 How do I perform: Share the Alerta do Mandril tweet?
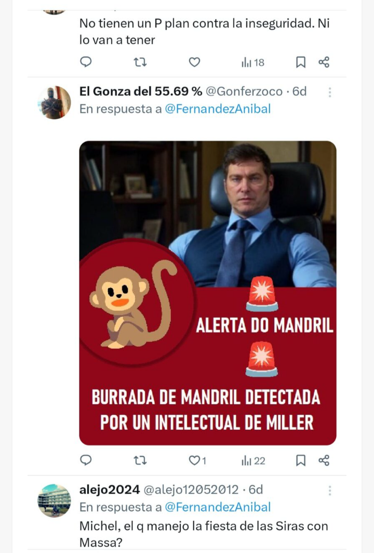click(324, 460)
